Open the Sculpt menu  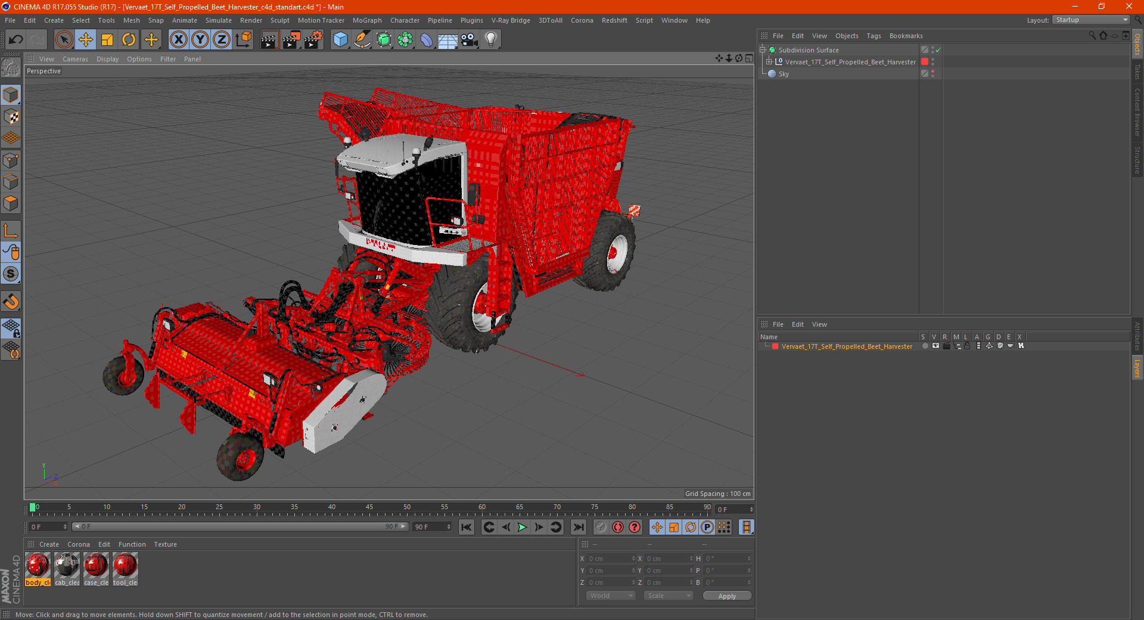[279, 20]
